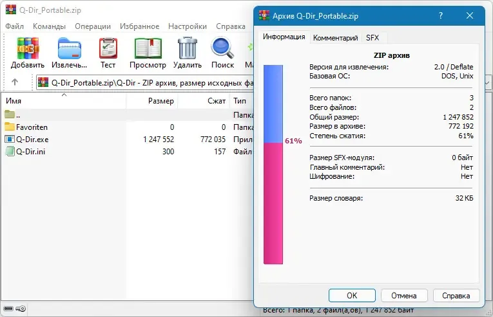The width and height of the screenshot is (493, 317).
Task: Click the Добавить (Add) toolbar icon
Action: point(28,48)
